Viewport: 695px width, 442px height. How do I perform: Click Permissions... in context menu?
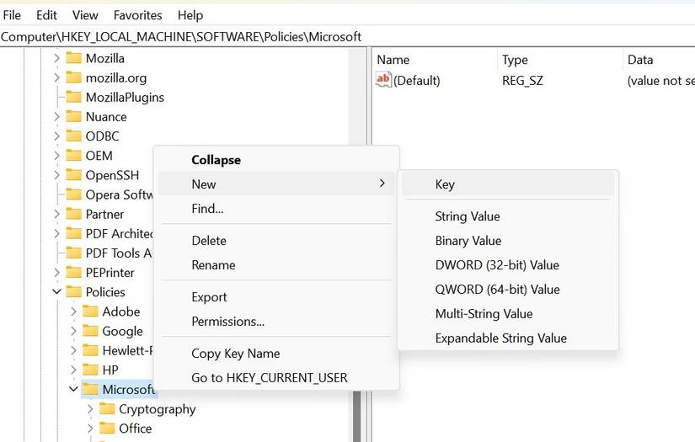[227, 322]
